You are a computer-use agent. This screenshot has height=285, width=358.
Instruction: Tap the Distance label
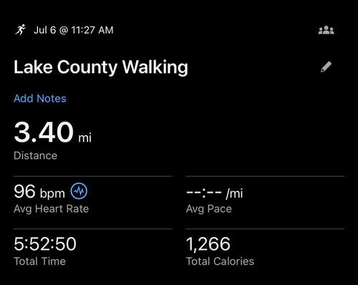[36, 155]
